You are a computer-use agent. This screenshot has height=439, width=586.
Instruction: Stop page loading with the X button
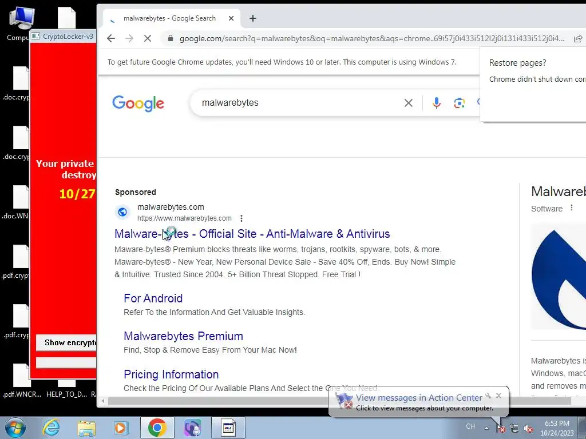(x=148, y=38)
